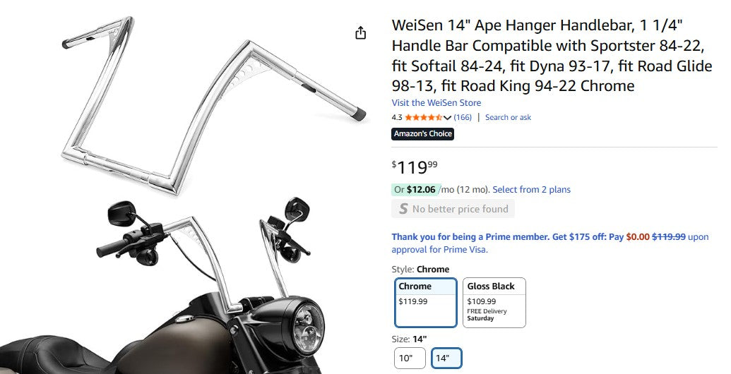
Task: Expand the rating breakdown chevron
Action: [x=447, y=118]
